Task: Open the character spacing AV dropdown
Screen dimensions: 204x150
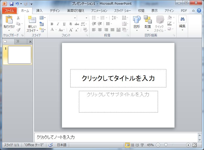Action: pyautogui.click(x=84, y=24)
